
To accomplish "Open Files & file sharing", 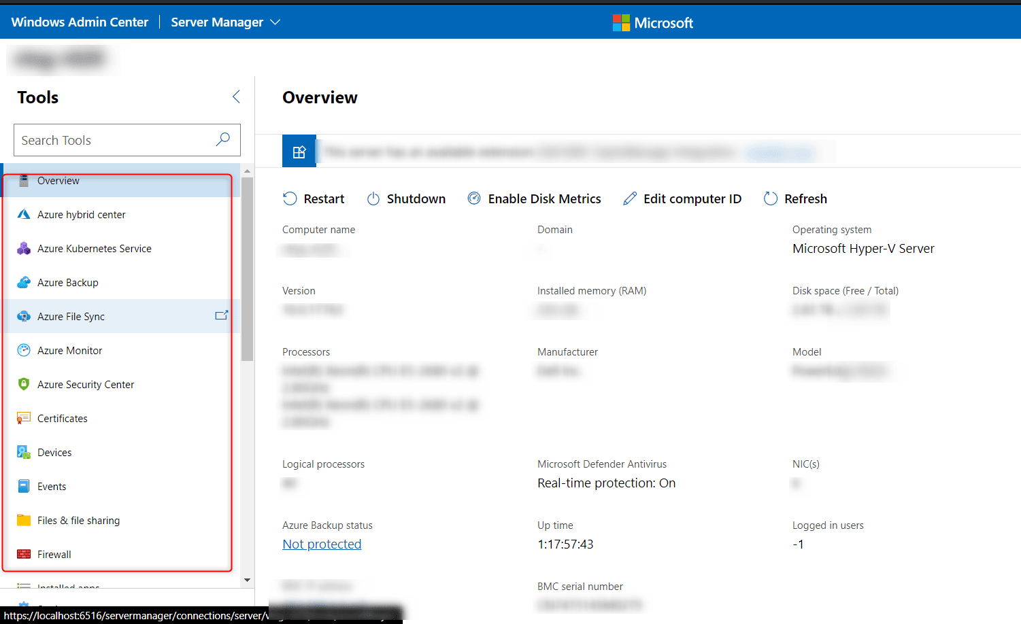I will coord(120,521).
